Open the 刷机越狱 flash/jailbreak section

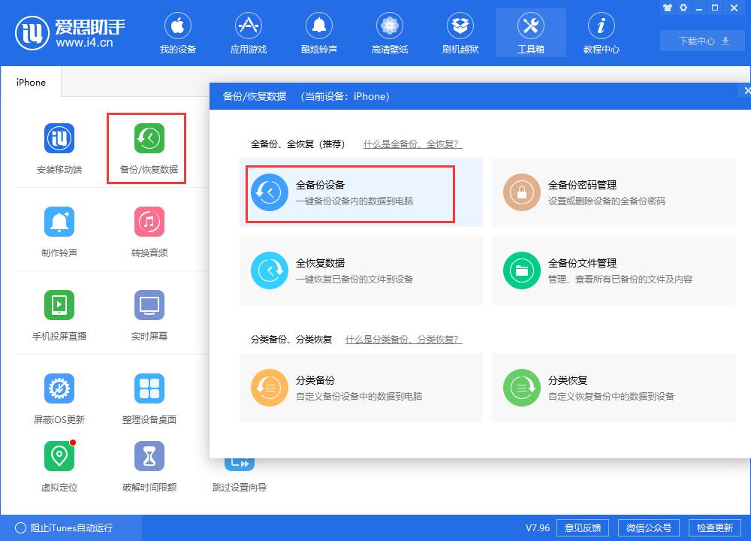pos(460,32)
